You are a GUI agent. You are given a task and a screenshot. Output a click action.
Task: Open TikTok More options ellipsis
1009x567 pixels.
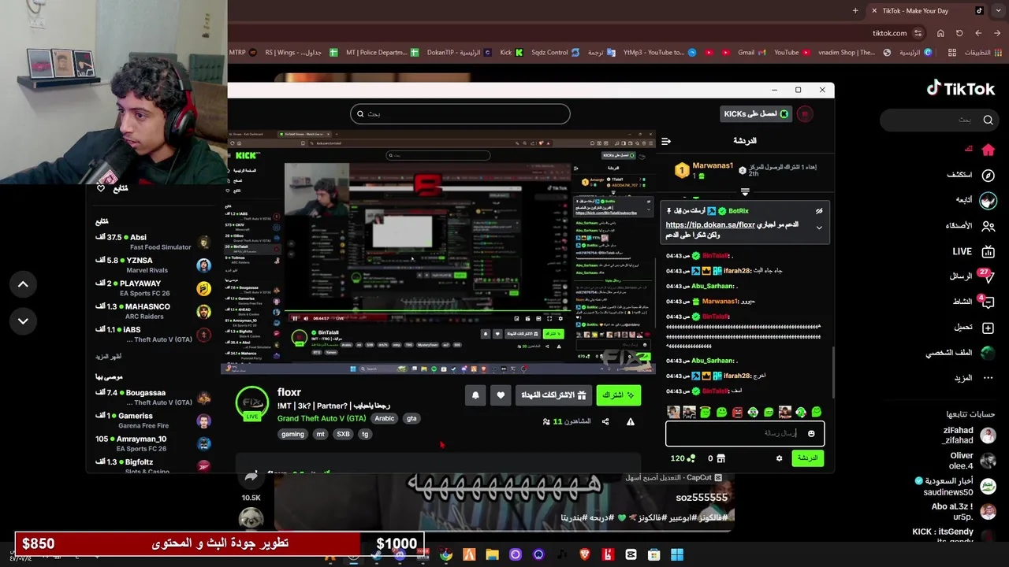tap(988, 378)
